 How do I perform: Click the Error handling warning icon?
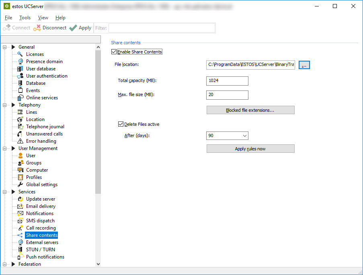pyautogui.click(x=21, y=141)
